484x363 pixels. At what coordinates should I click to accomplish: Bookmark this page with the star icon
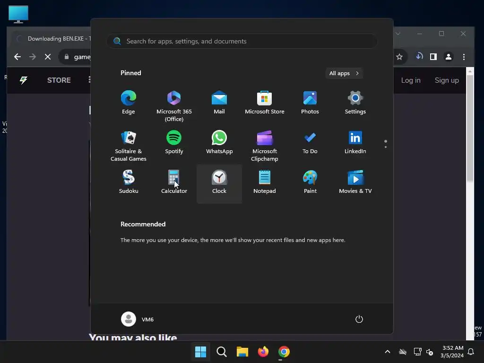[399, 57]
